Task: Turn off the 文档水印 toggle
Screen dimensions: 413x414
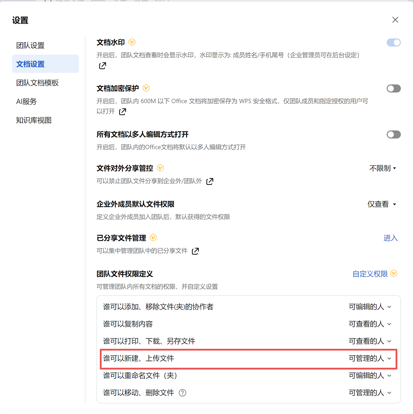Action: coord(394,42)
